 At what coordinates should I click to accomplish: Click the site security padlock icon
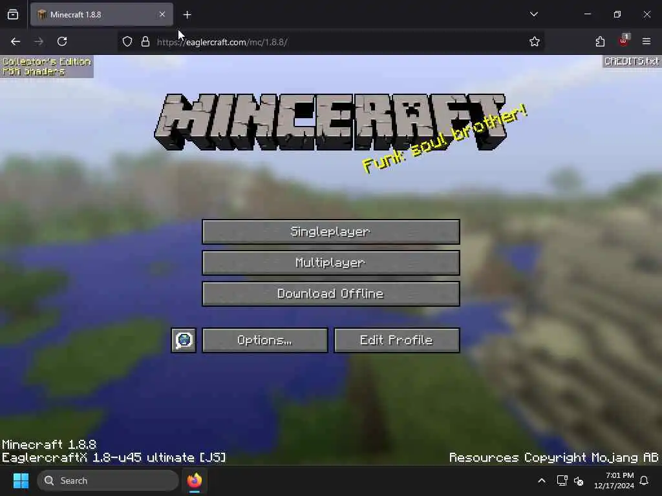(x=145, y=42)
